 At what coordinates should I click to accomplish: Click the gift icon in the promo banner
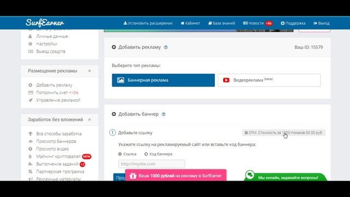[x=133, y=176]
